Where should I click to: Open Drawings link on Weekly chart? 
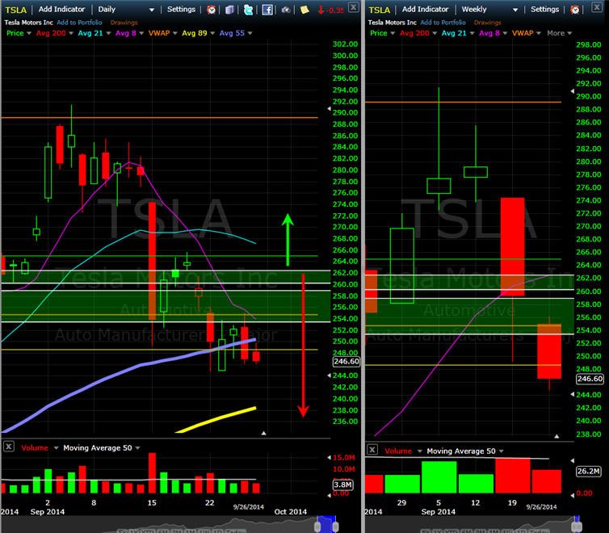(x=487, y=23)
